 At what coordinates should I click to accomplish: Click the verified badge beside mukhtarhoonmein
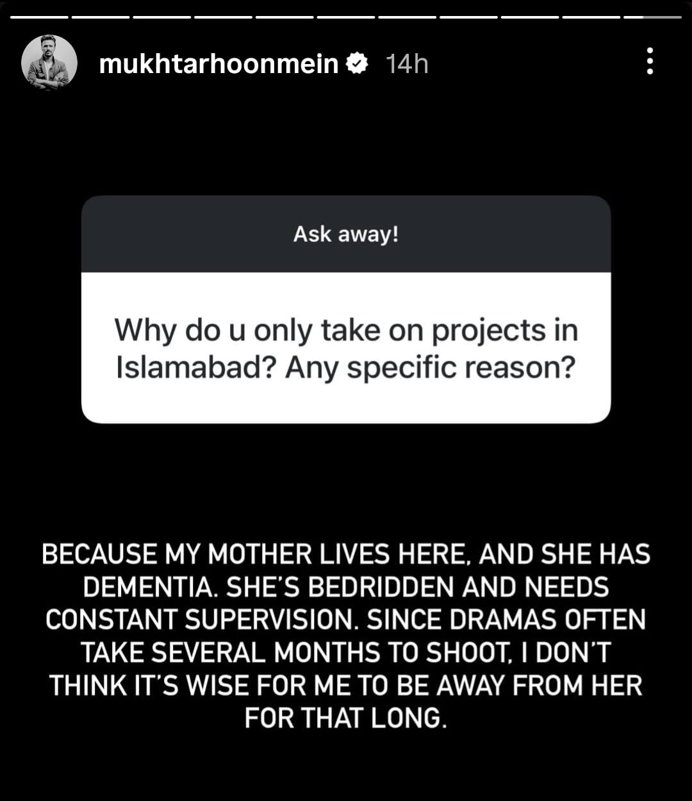(356, 63)
